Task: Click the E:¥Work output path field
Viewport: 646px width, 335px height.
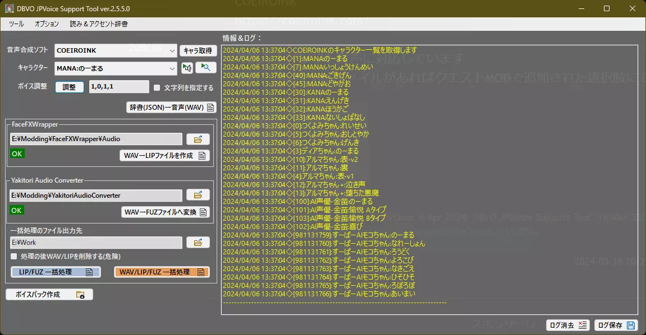Action: coord(96,243)
